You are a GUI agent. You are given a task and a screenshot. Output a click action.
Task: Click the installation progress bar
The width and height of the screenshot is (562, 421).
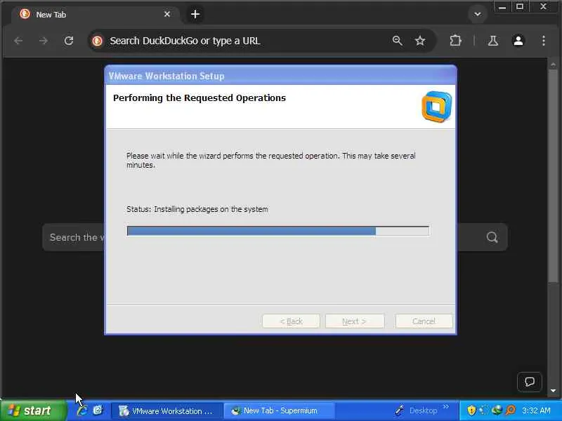(x=277, y=231)
